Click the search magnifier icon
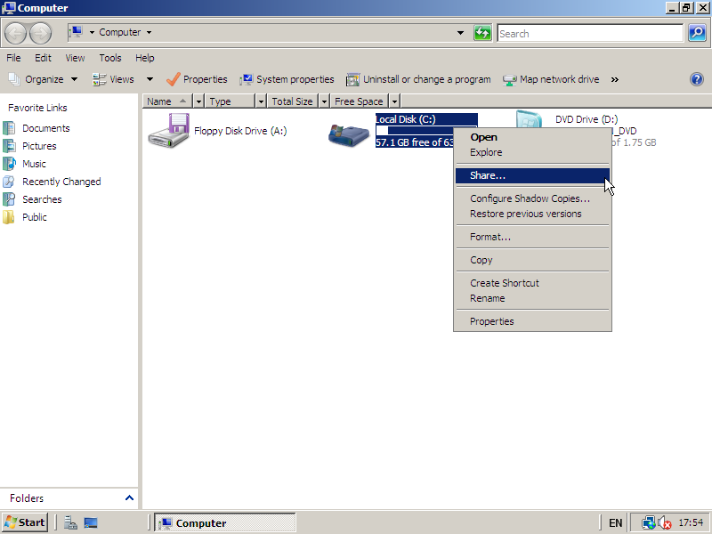712x534 pixels. (697, 33)
